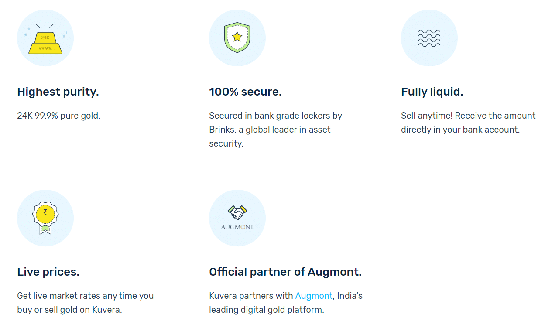The height and width of the screenshot is (328, 545).
Task: Select the 100% secure heading
Action: click(245, 92)
